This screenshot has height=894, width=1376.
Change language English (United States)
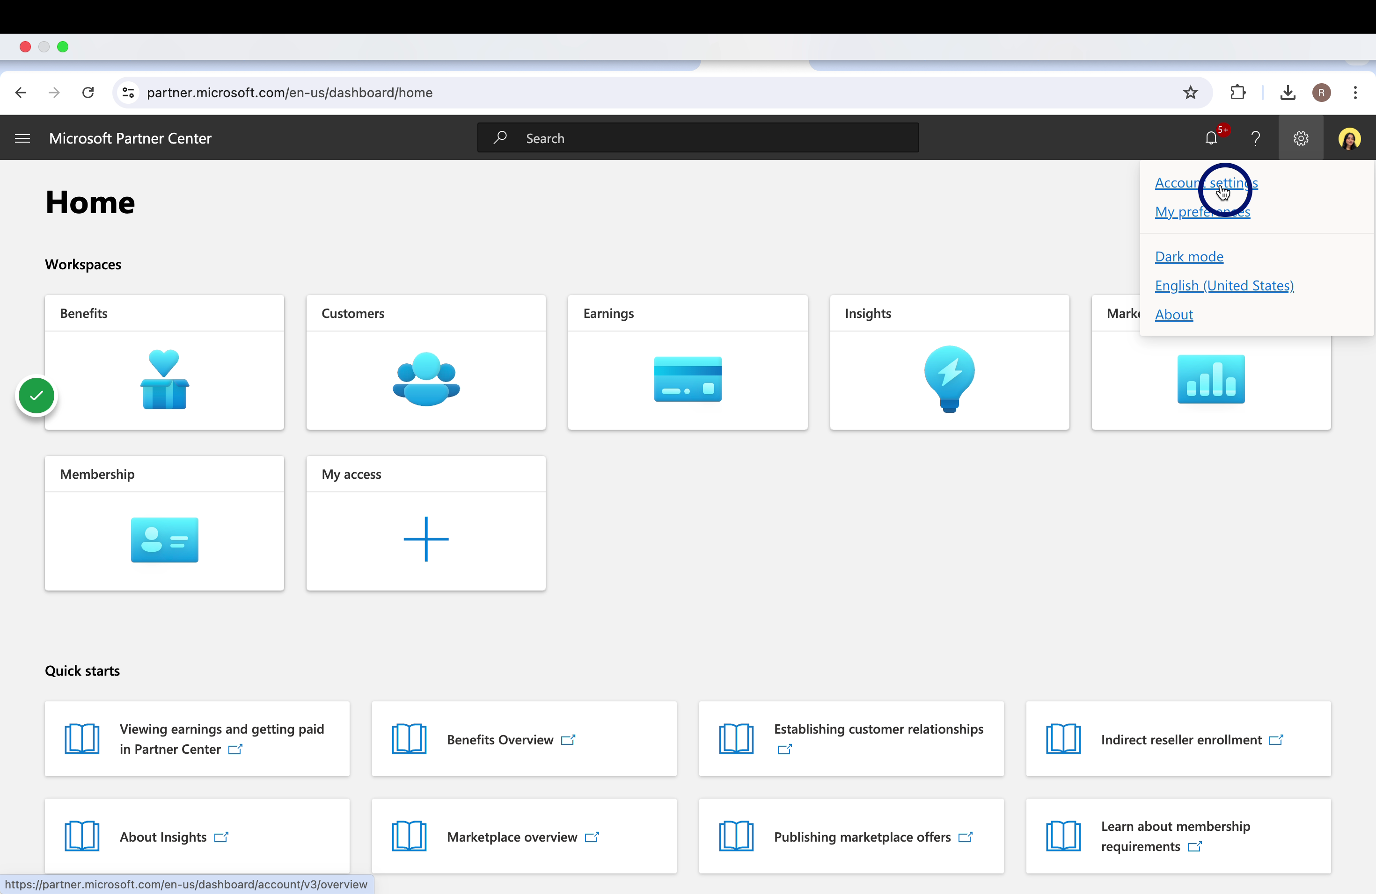click(x=1224, y=285)
